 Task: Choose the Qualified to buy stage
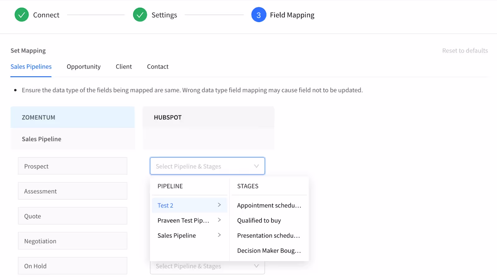pos(269,220)
